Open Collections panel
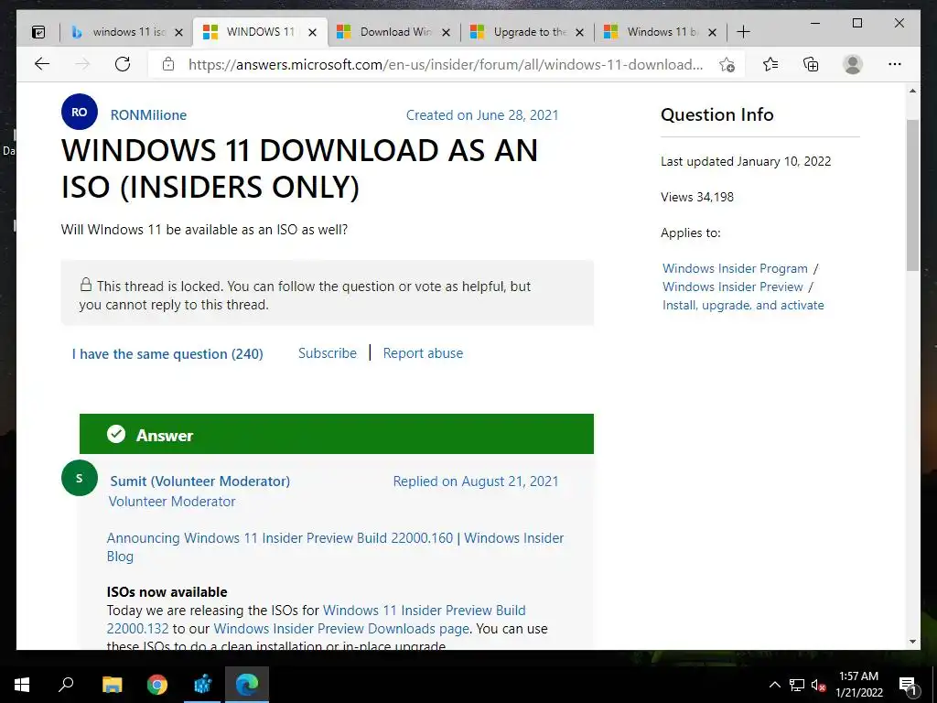Image resolution: width=937 pixels, height=703 pixels. click(x=811, y=64)
